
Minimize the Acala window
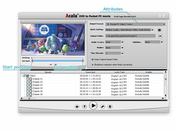click(160, 16)
